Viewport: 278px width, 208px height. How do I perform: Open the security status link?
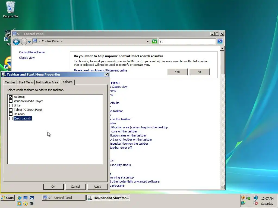tap(121, 165)
